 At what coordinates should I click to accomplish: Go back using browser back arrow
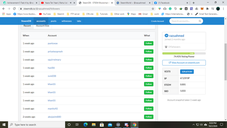[x=4, y=9]
